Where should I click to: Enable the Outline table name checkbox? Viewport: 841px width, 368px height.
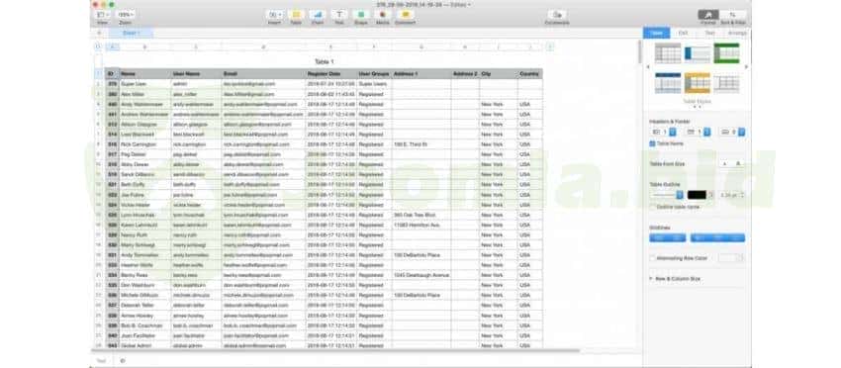(652, 207)
